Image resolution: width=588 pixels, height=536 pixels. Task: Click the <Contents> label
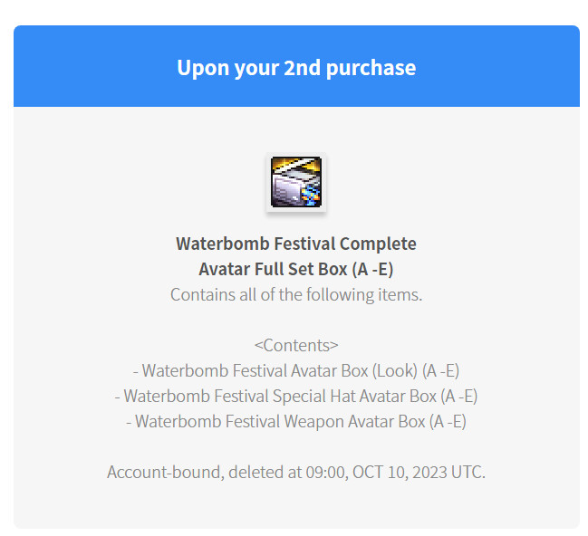click(x=296, y=345)
